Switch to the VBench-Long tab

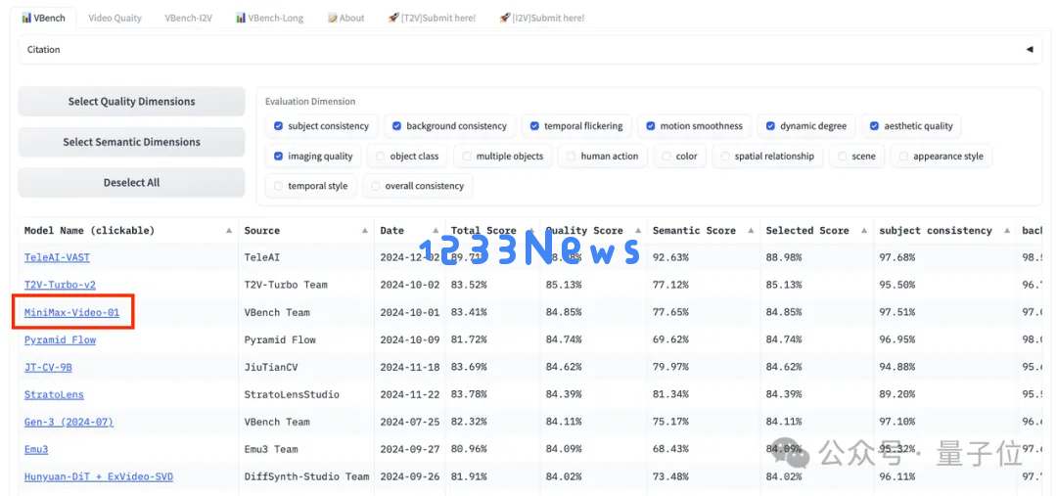pos(269,19)
